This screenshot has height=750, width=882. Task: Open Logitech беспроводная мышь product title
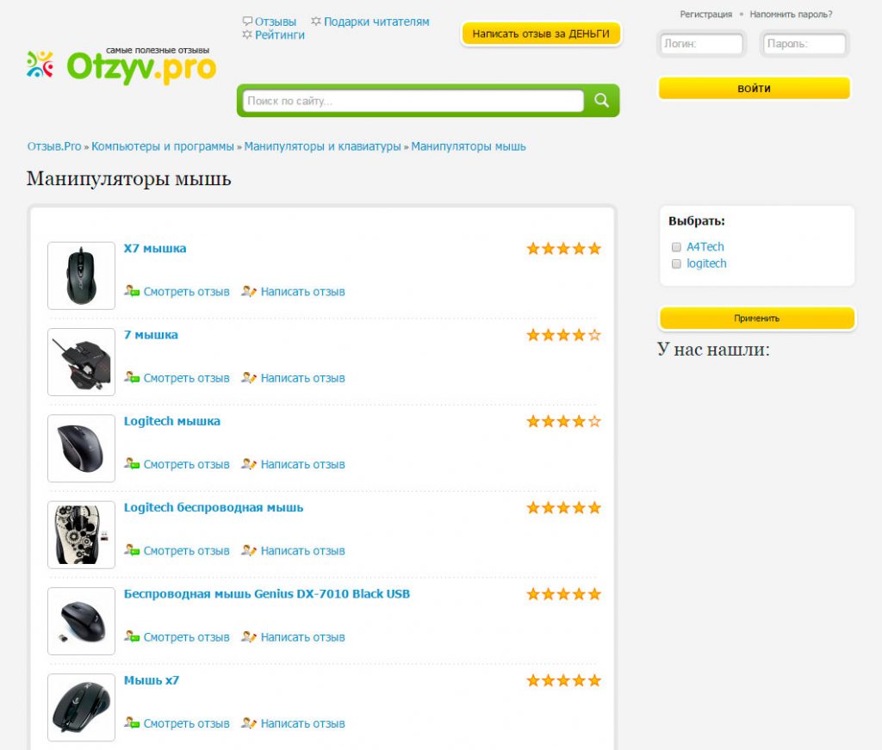214,508
